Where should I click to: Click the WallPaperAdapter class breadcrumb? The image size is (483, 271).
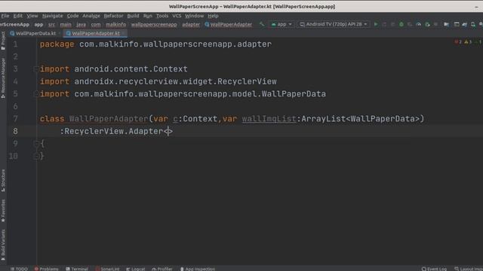coord(228,24)
